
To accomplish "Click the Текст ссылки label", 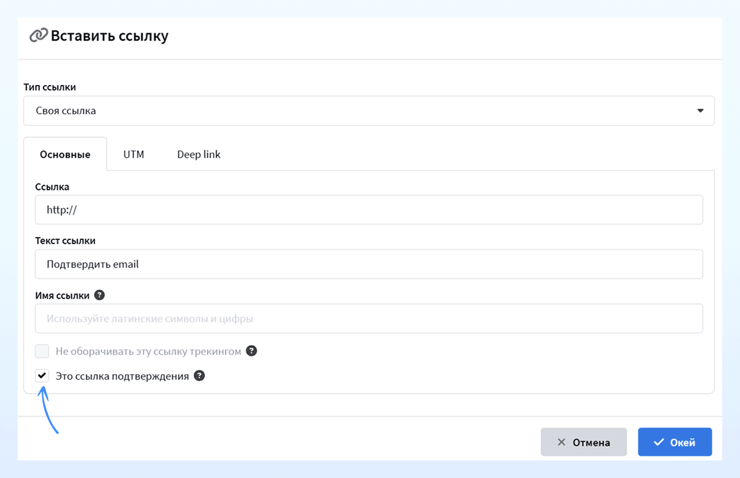I will (x=65, y=240).
